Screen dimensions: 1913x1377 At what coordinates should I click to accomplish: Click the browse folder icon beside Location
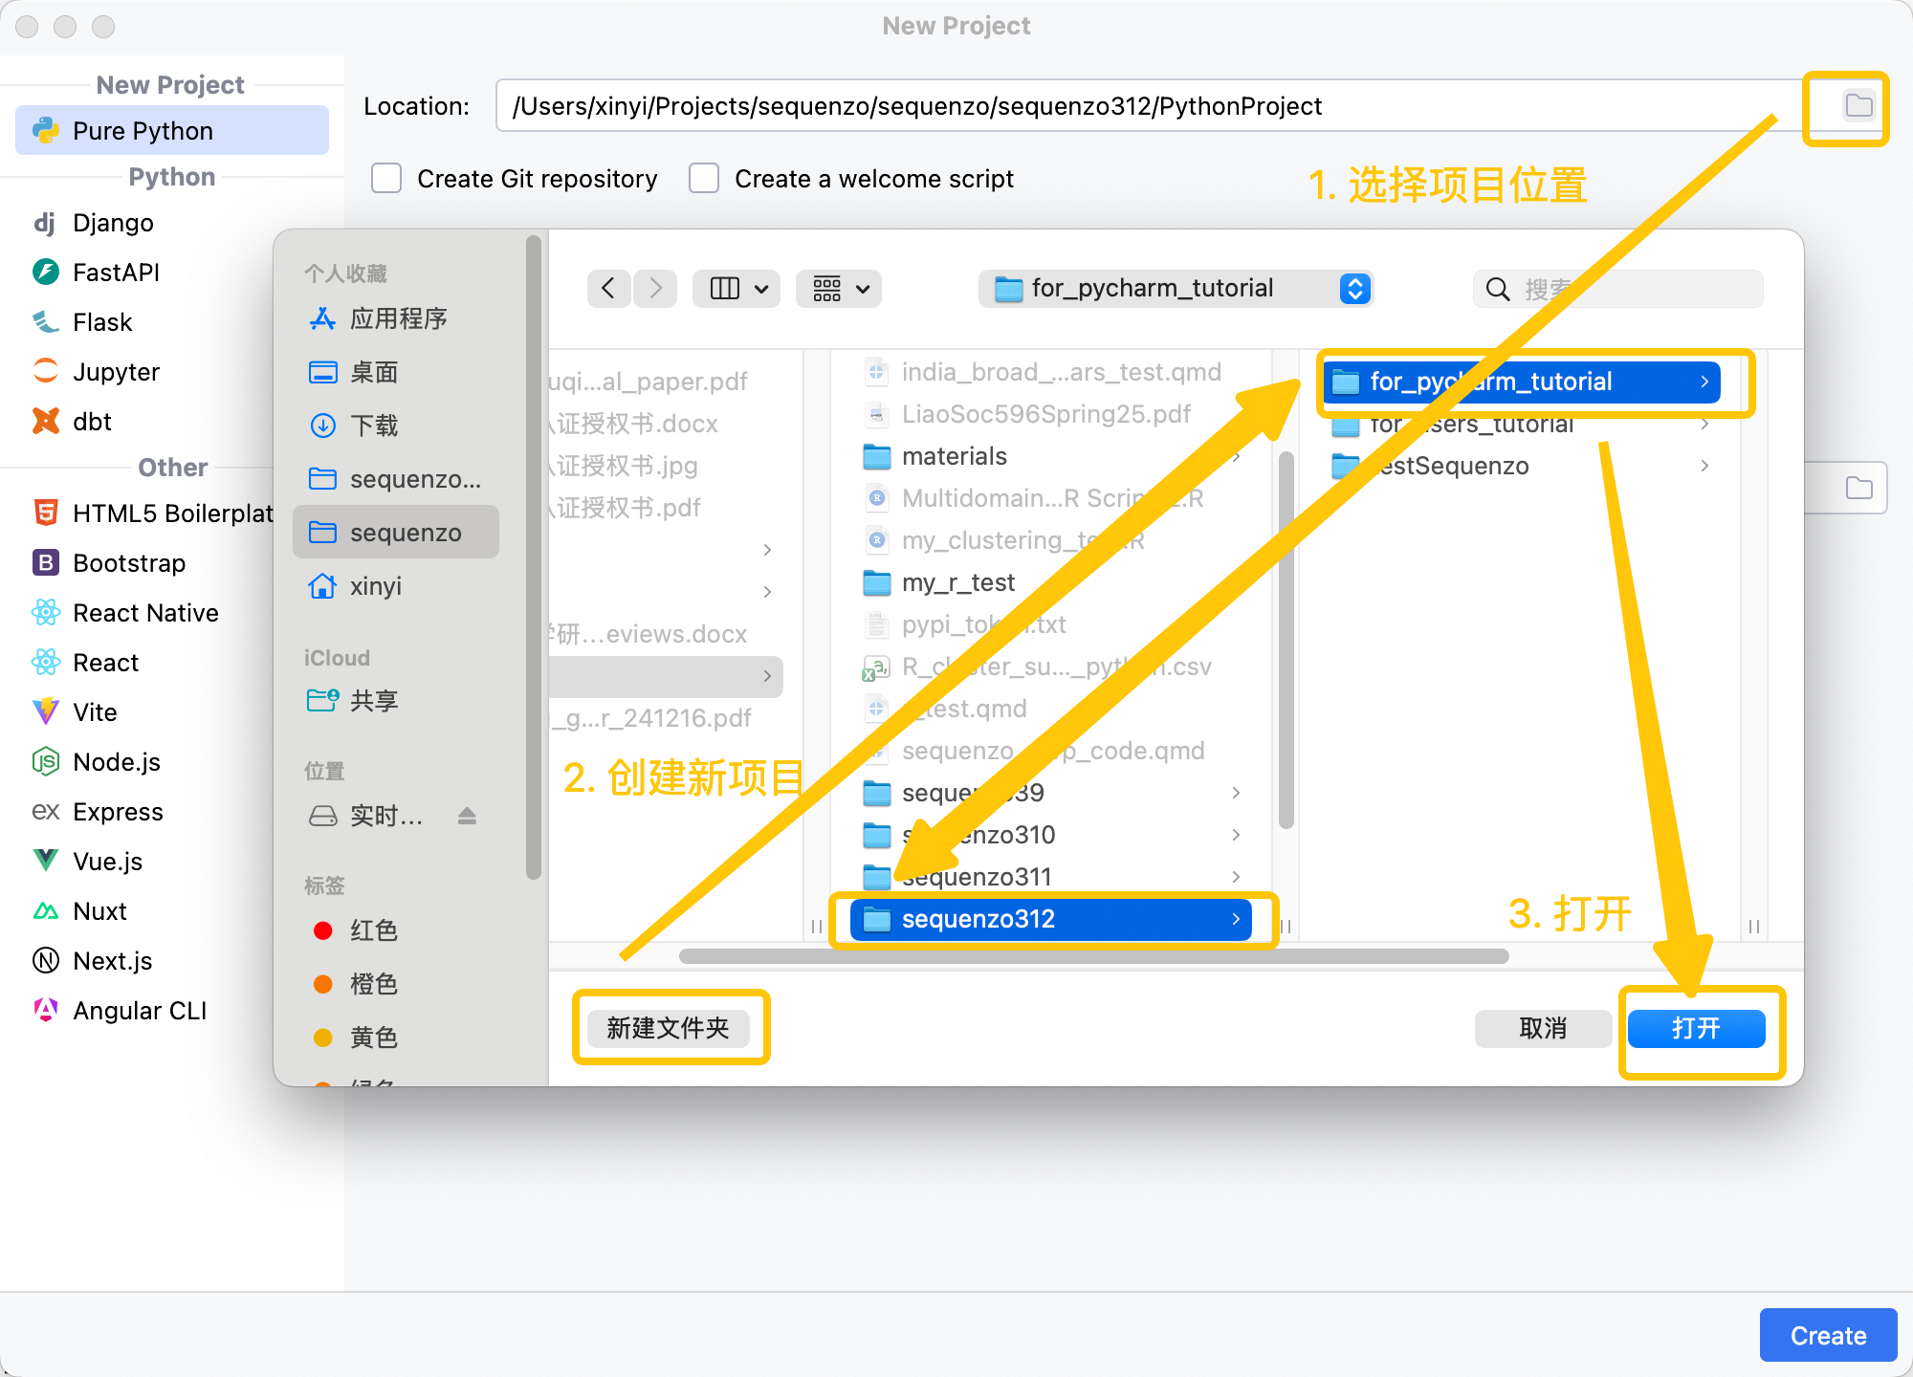(x=1858, y=106)
